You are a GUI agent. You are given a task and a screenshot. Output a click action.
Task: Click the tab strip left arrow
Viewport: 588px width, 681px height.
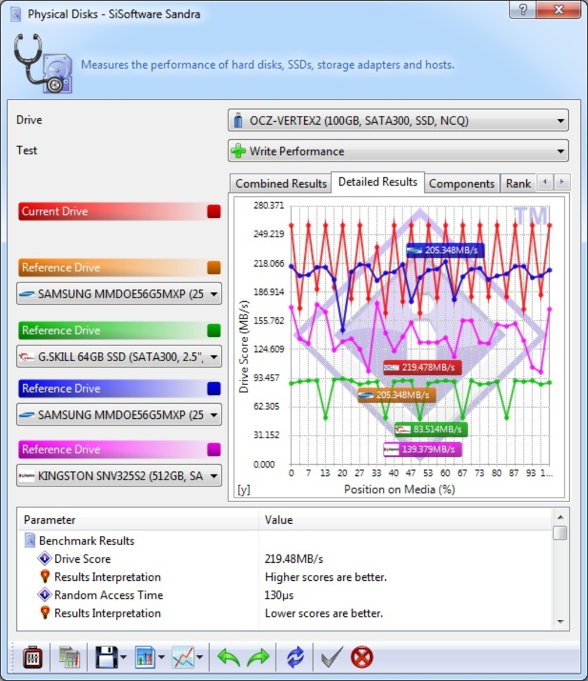tap(544, 182)
